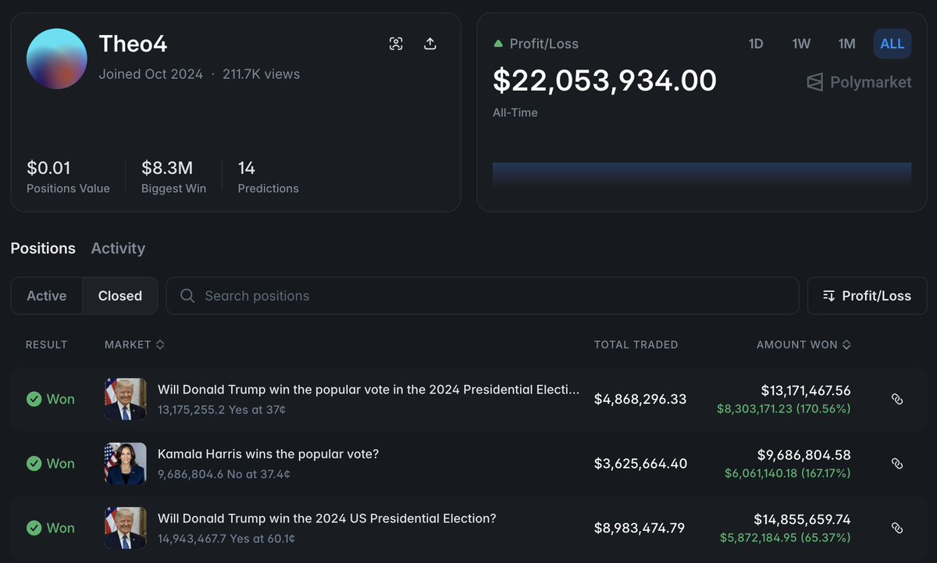This screenshot has width=937, height=563.
Task: Click the '211.7K views' text
Action: tap(262, 74)
